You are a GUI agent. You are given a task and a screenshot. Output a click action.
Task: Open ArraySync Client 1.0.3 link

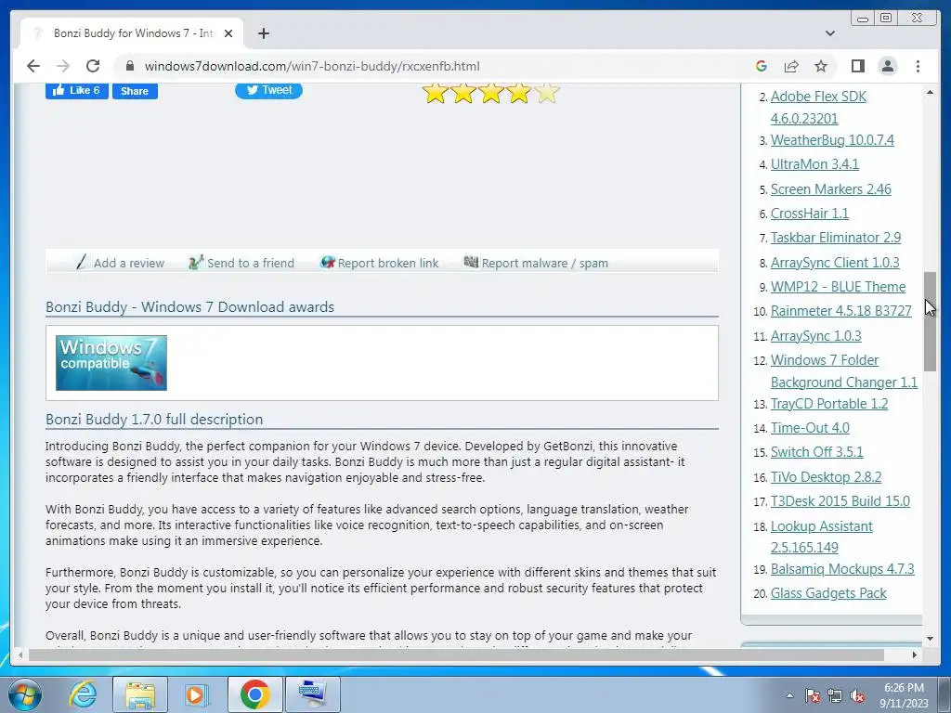[835, 263]
